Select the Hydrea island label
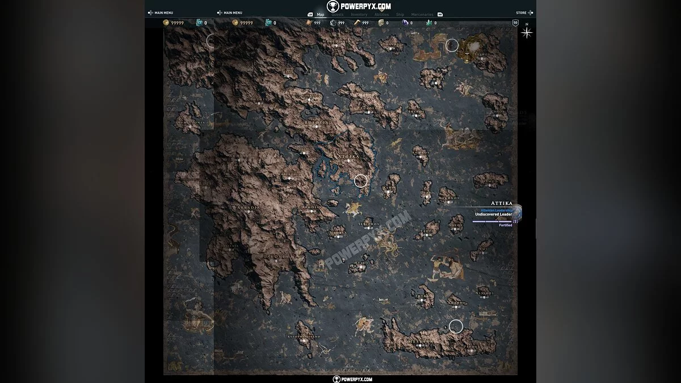Screen dimensions: 681x383 click(x=338, y=233)
